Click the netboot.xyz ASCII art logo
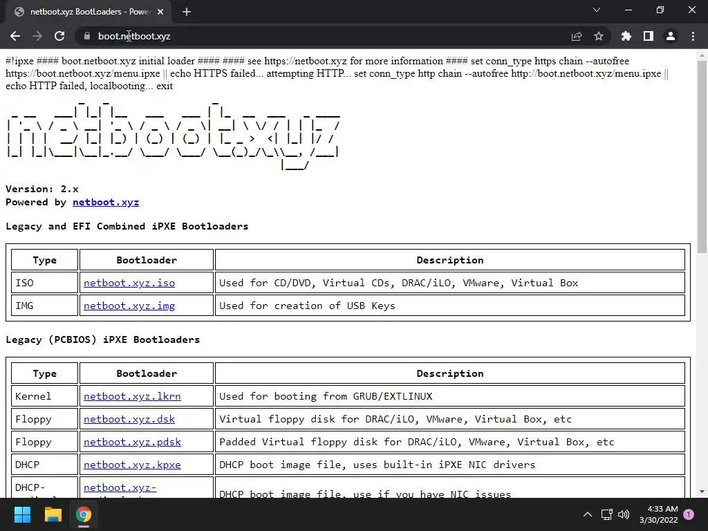The height and width of the screenshot is (531, 708). [x=173, y=135]
